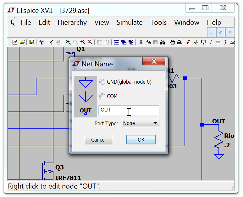Save the schematic using the floppy disk icon
Image resolution: width=243 pixels, height=197 pixels.
(x=32, y=42)
